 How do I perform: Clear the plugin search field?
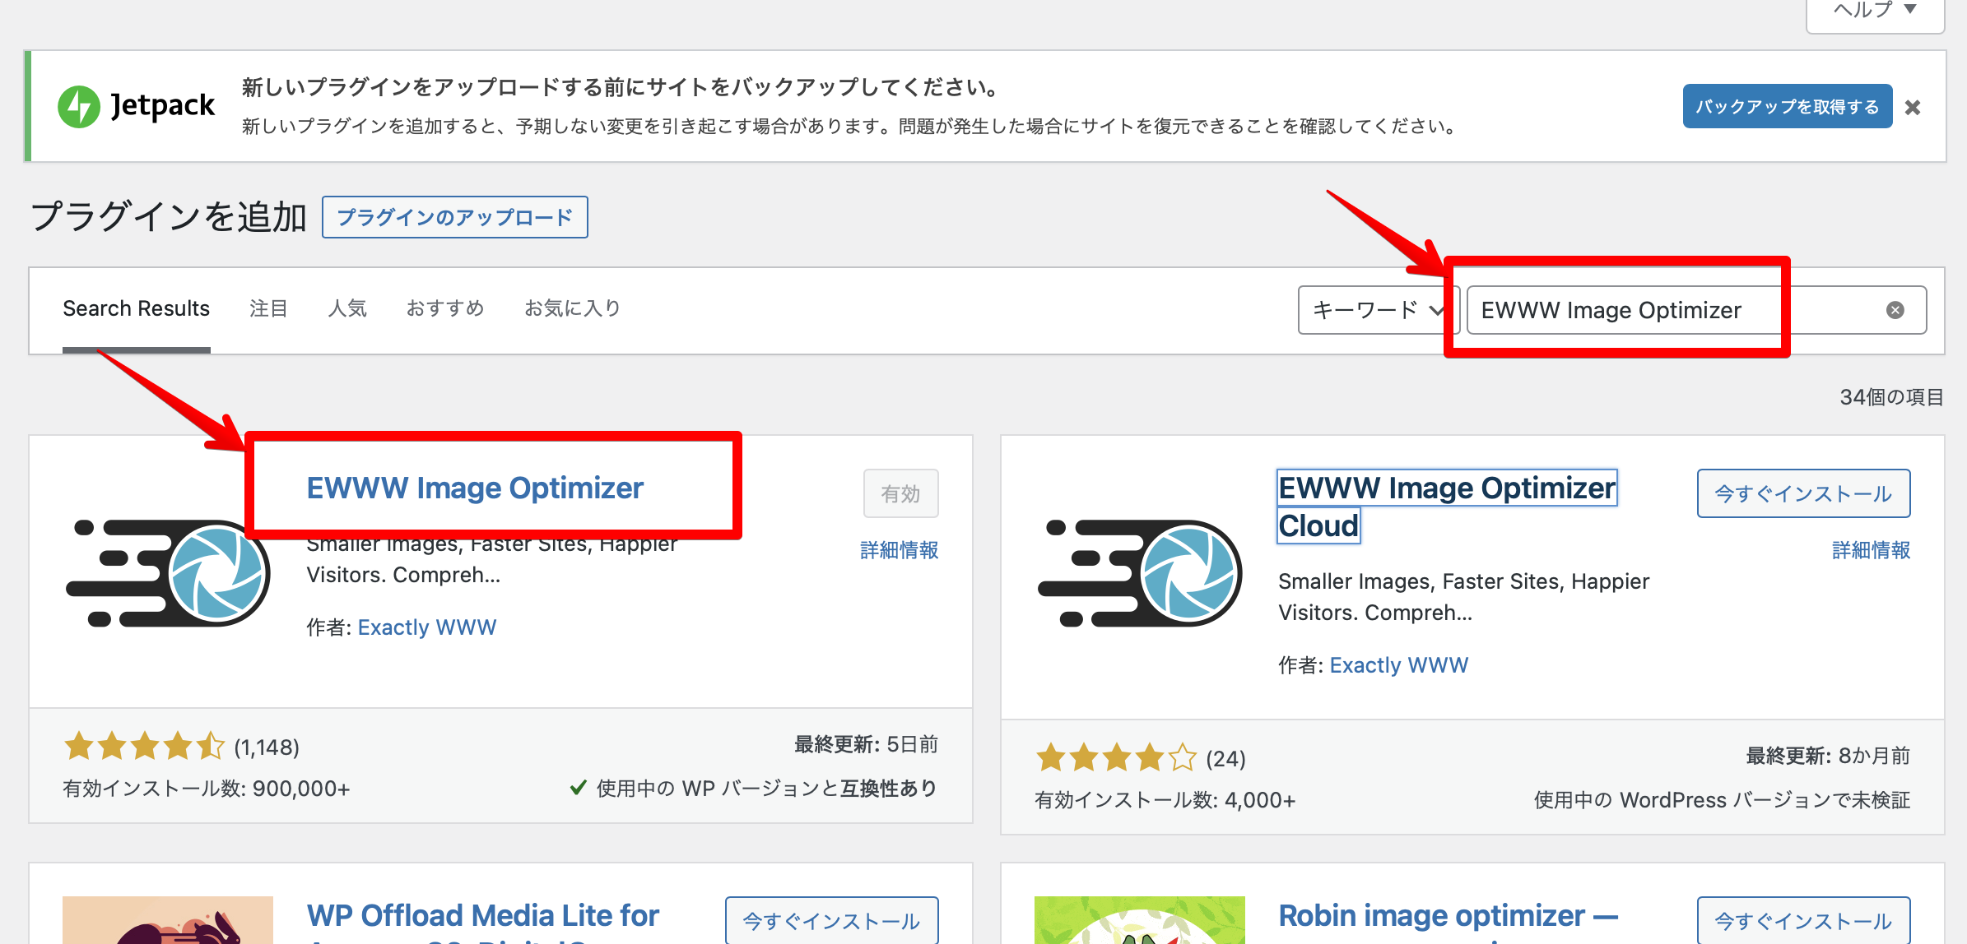[1895, 310]
